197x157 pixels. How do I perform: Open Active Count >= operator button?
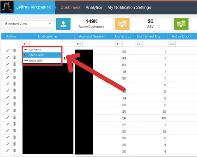[172, 44]
